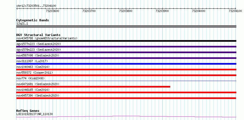Open the Cytogenetic Bands track title

33,20
